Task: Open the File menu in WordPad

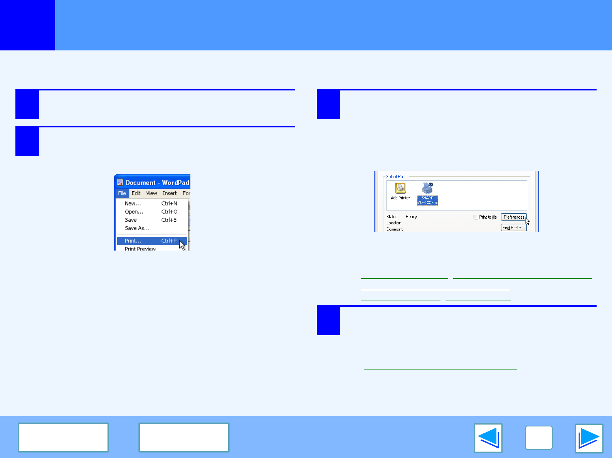Action: (122, 193)
